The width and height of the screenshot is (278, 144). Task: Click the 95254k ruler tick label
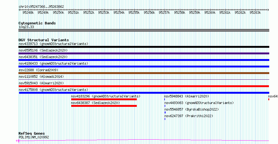[x=119, y=12]
